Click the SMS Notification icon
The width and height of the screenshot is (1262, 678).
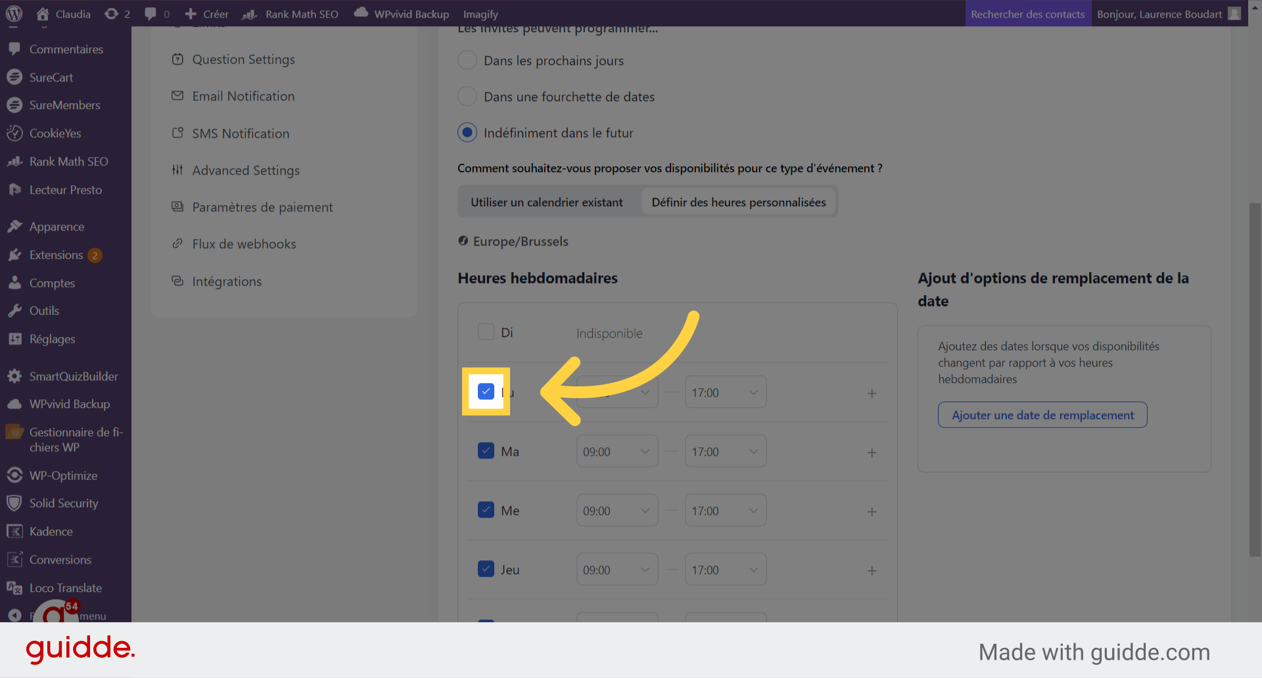(177, 133)
